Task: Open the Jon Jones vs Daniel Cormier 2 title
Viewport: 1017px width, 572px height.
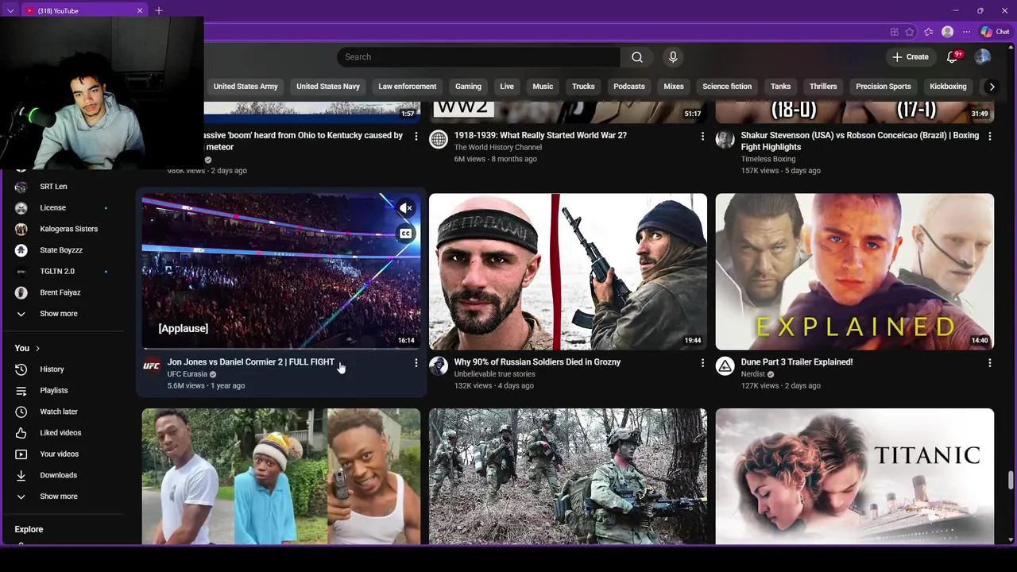Action: click(250, 362)
